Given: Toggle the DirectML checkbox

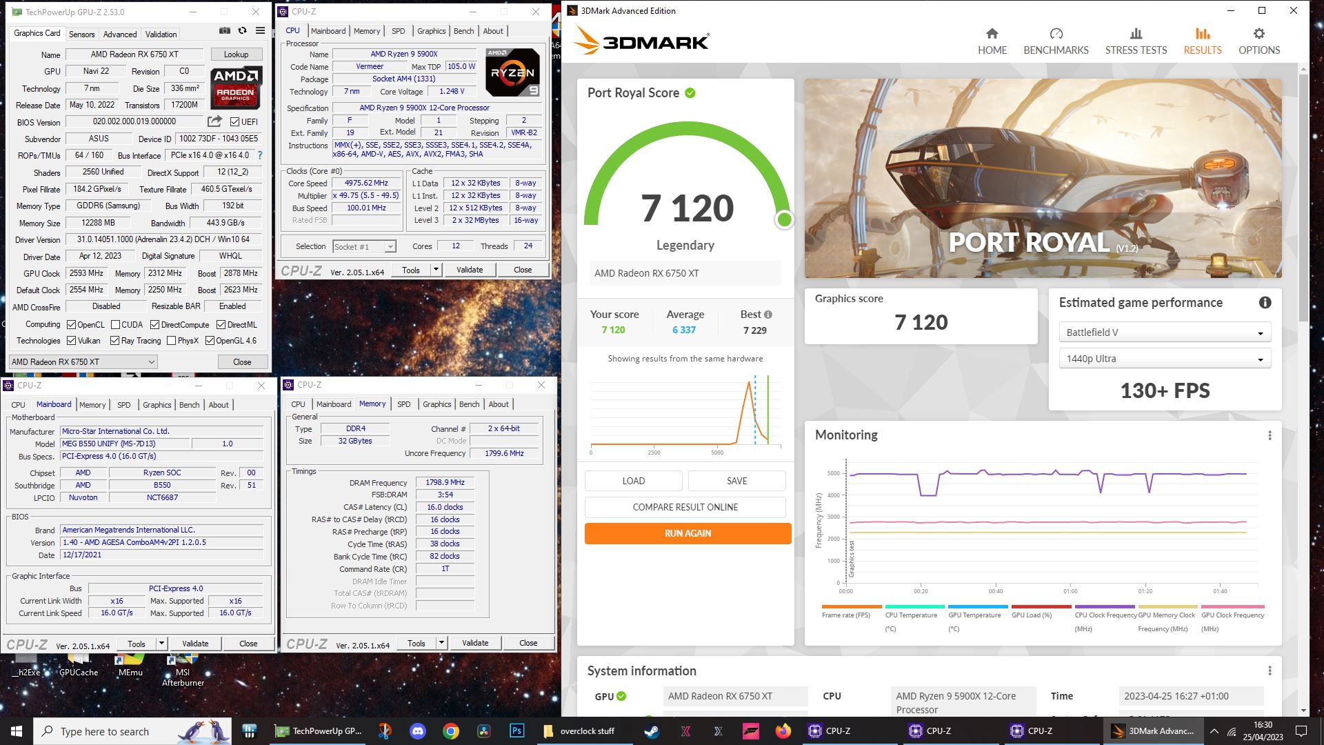Looking at the screenshot, I should pyautogui.click(x=221, y=325).
